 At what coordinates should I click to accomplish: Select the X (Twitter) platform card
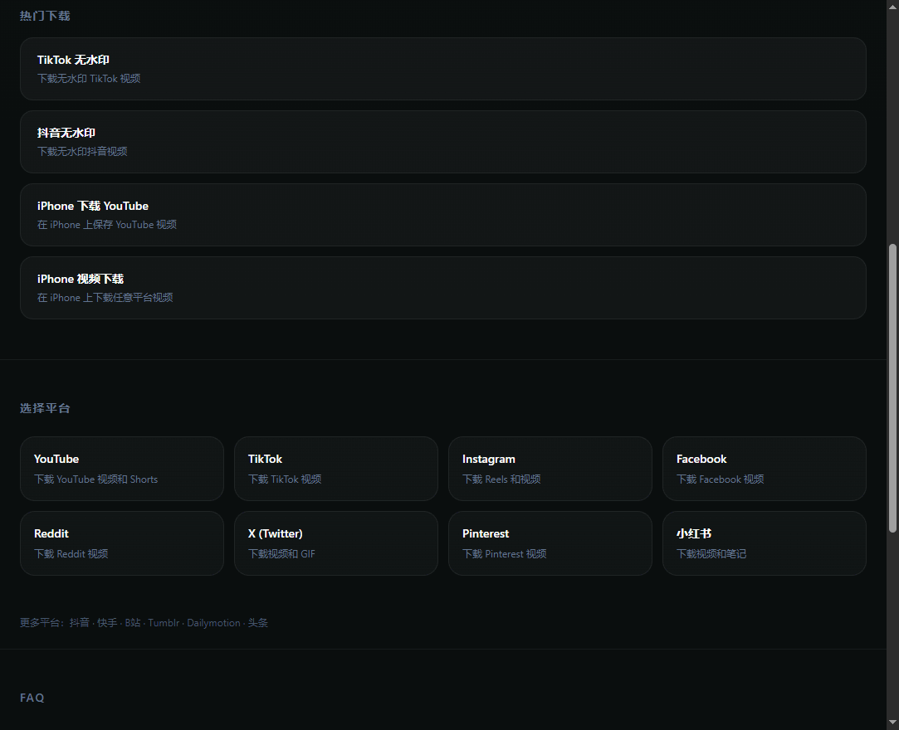pyautogui.click(x=336, y=543)
